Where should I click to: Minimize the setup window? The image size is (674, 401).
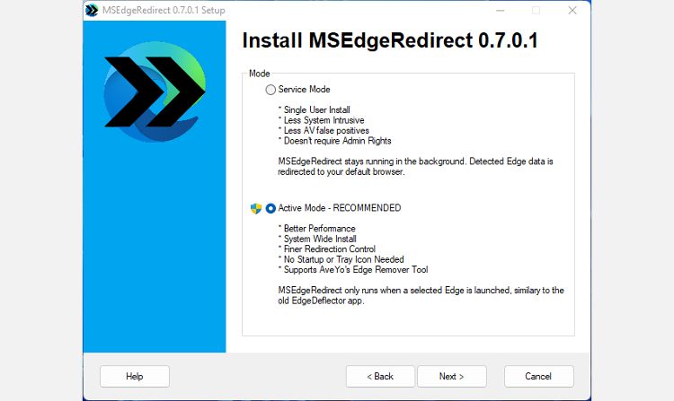tap(500, 10)
